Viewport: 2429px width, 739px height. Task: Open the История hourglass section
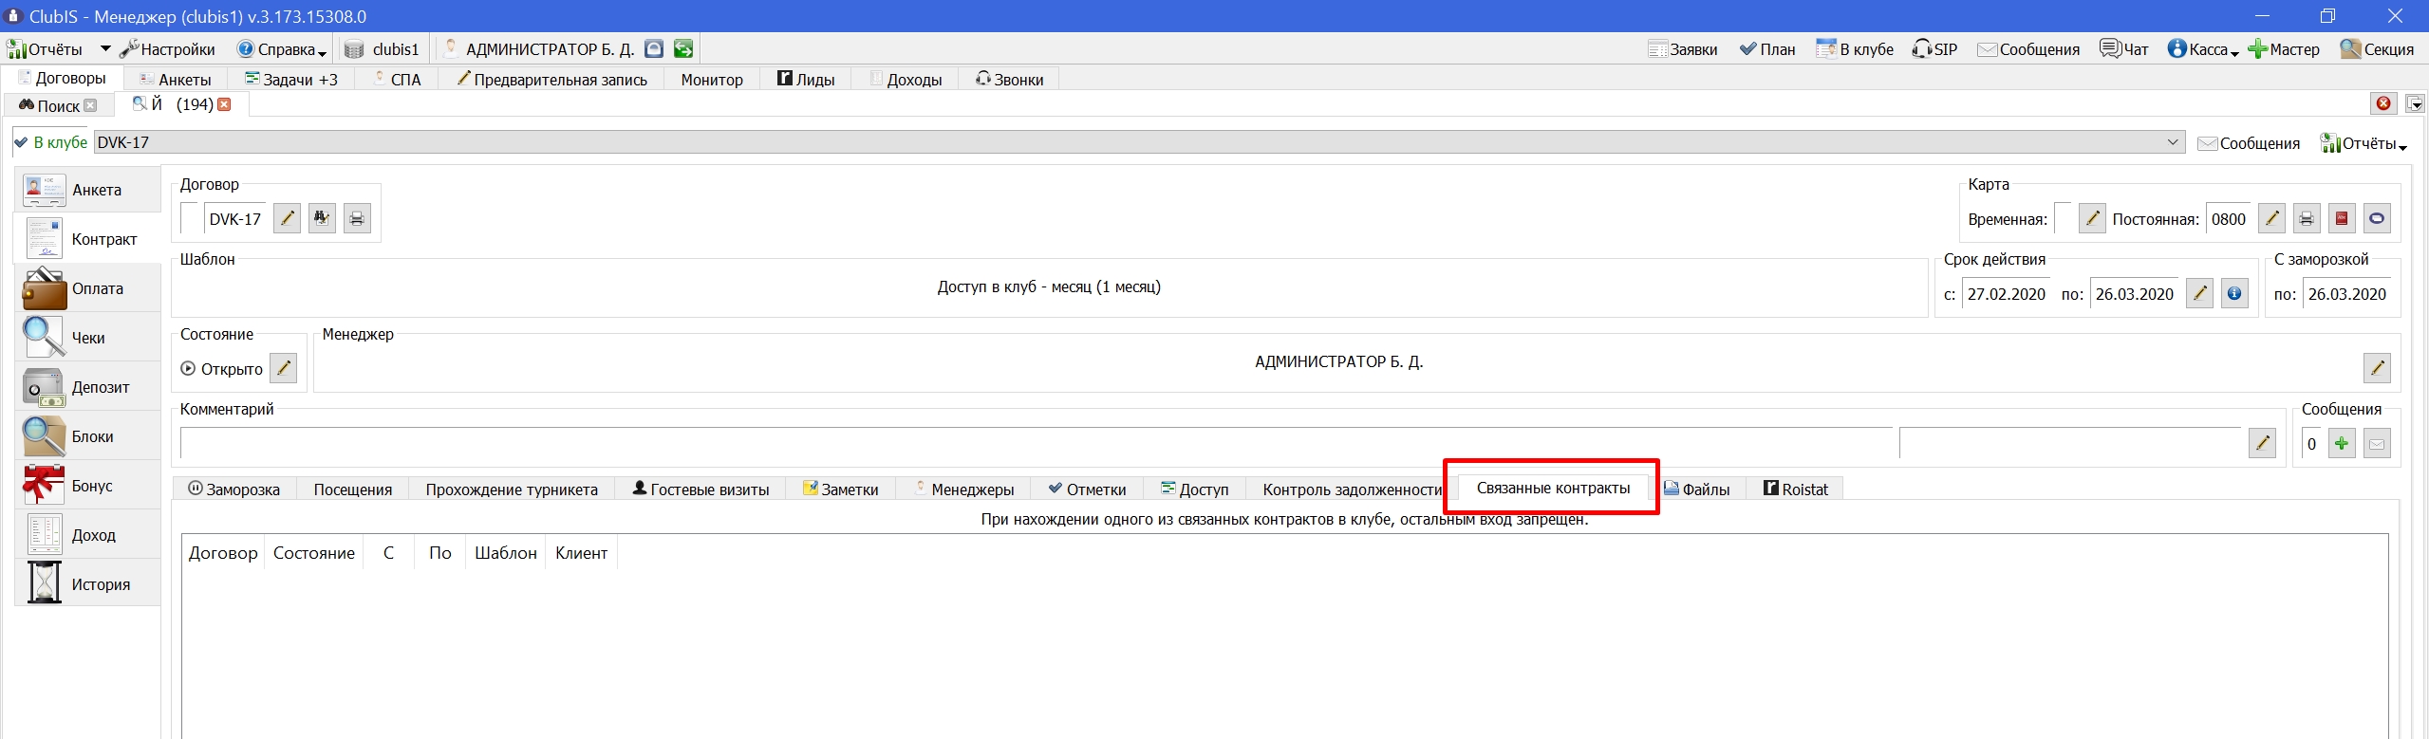coord(87,584)
